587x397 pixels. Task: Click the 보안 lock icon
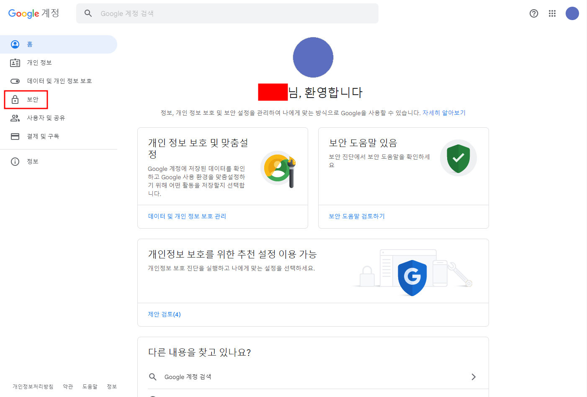15,100
